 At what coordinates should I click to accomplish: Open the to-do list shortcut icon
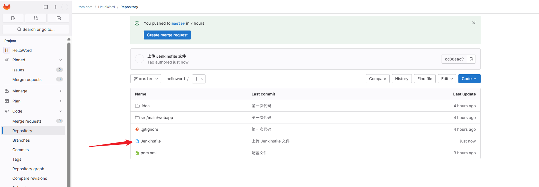pos(59,18)
